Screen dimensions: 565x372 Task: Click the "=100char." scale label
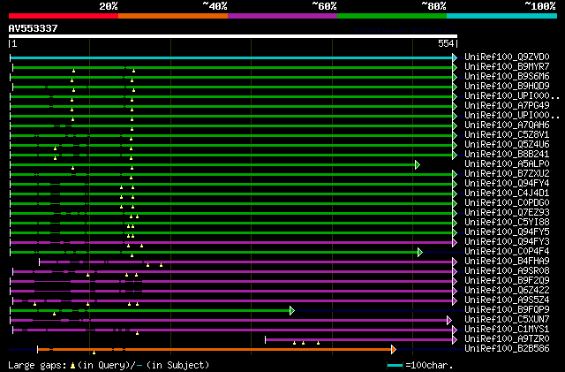click(429, 365)
